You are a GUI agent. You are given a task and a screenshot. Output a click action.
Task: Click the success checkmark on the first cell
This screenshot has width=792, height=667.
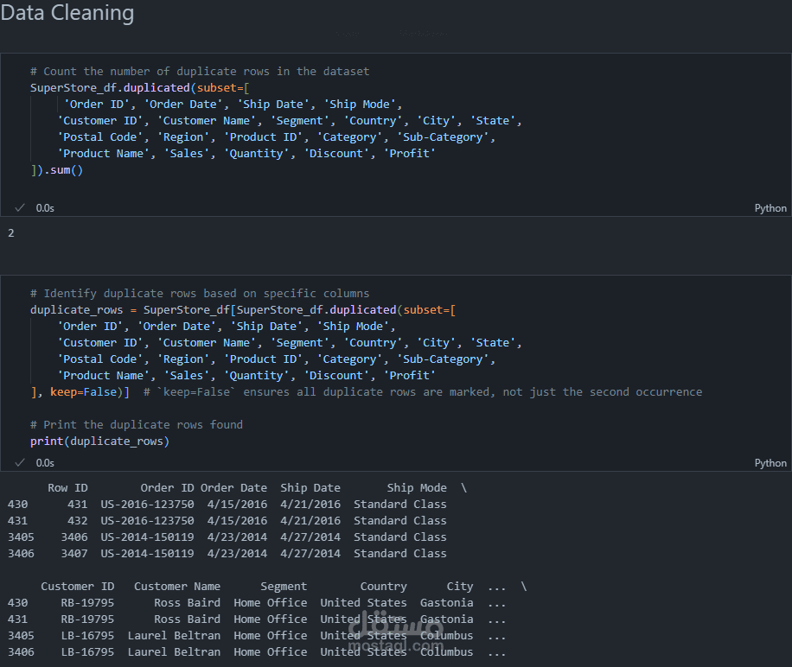(19, 207)
